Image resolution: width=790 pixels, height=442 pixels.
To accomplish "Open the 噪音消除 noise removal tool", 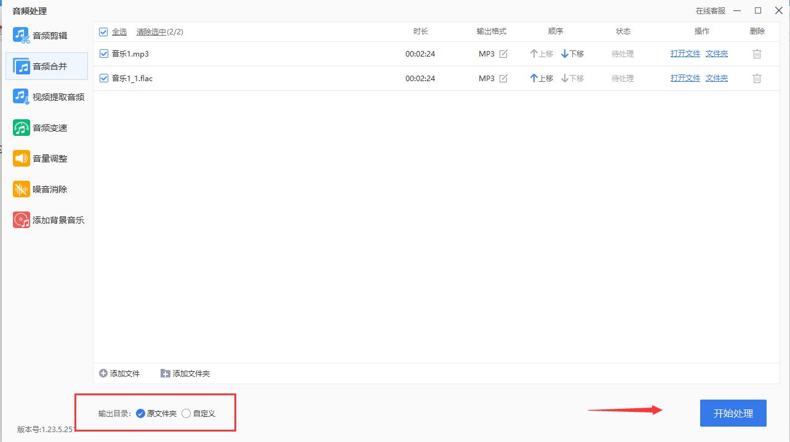I will pos(47,189).
